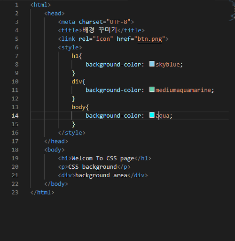Click the closing style tag
This screenshot has width=235, height=241.
(71, 133)
